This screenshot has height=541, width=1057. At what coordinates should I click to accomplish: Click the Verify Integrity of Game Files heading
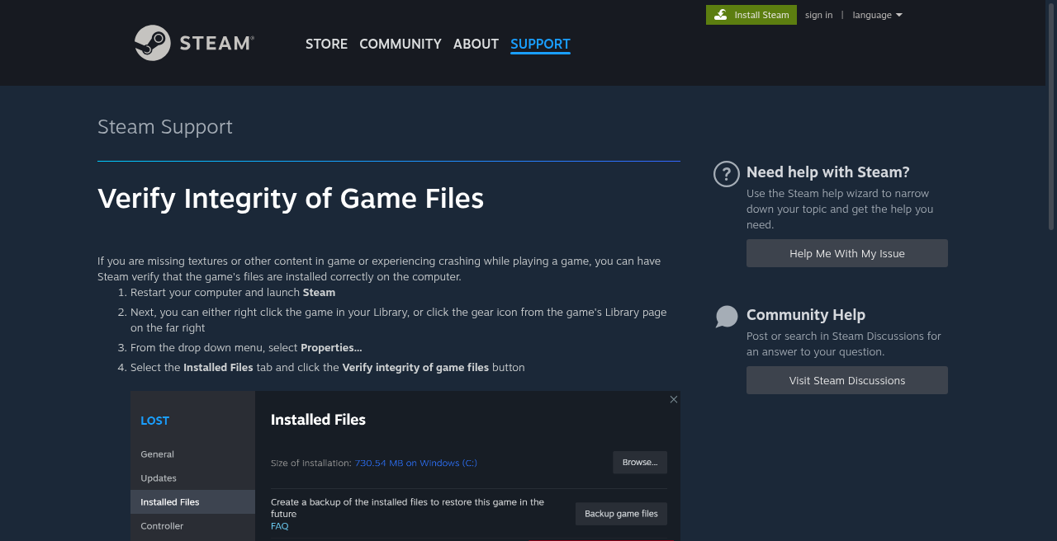(x=291, y=198)
